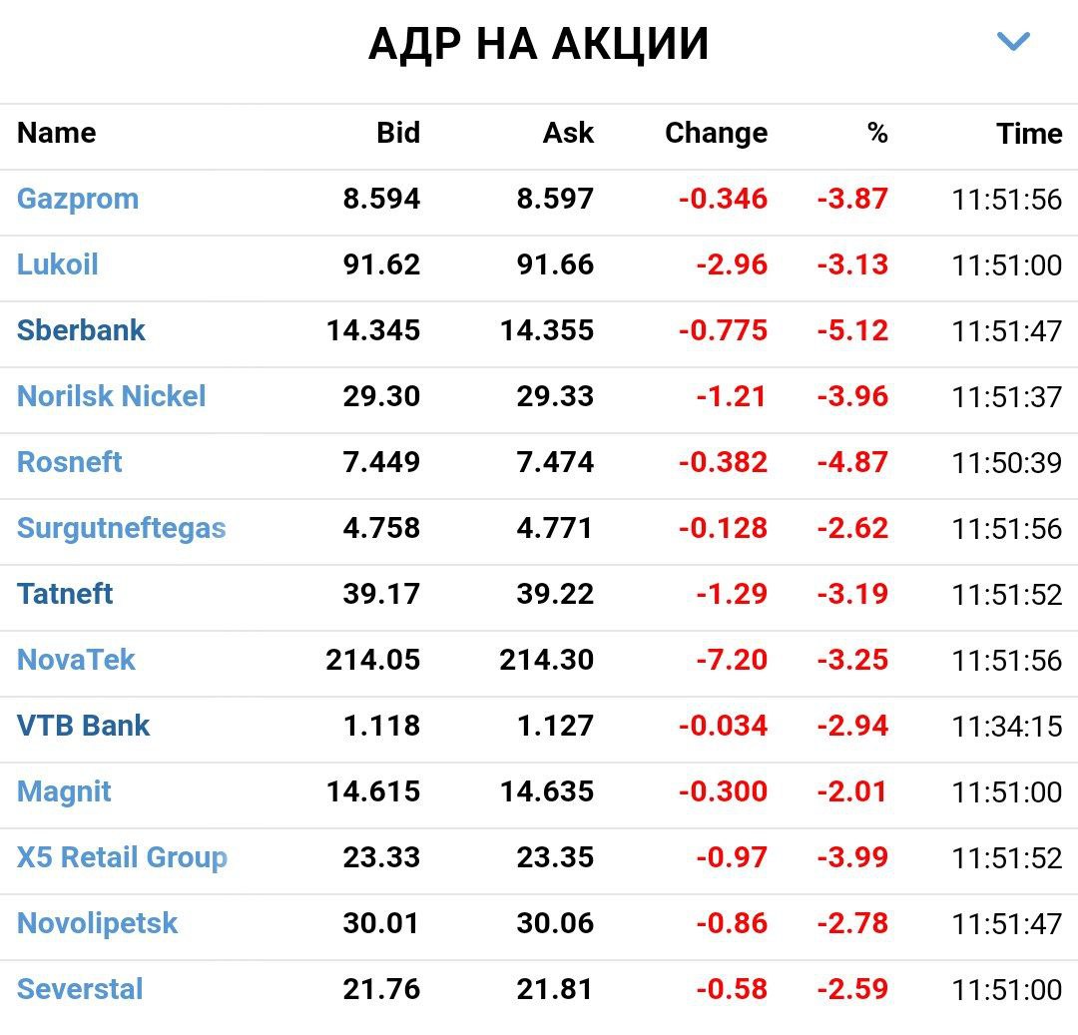The height and width of the screenshot is (1035, 1078).
Task: Sort the table by Bid column
Action: point(399,133)
